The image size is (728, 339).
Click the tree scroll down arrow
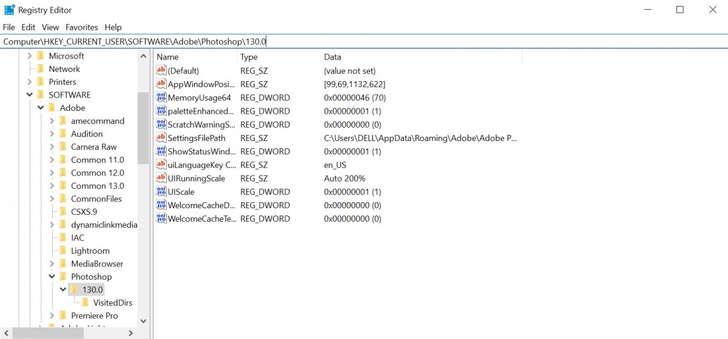pyautogui.click(x=143, y=321)
